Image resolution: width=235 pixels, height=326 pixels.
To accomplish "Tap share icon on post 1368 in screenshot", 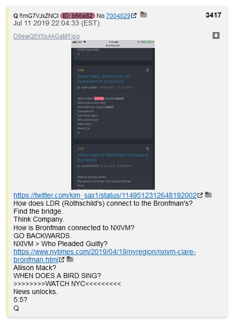I will (x=147, y=70).
